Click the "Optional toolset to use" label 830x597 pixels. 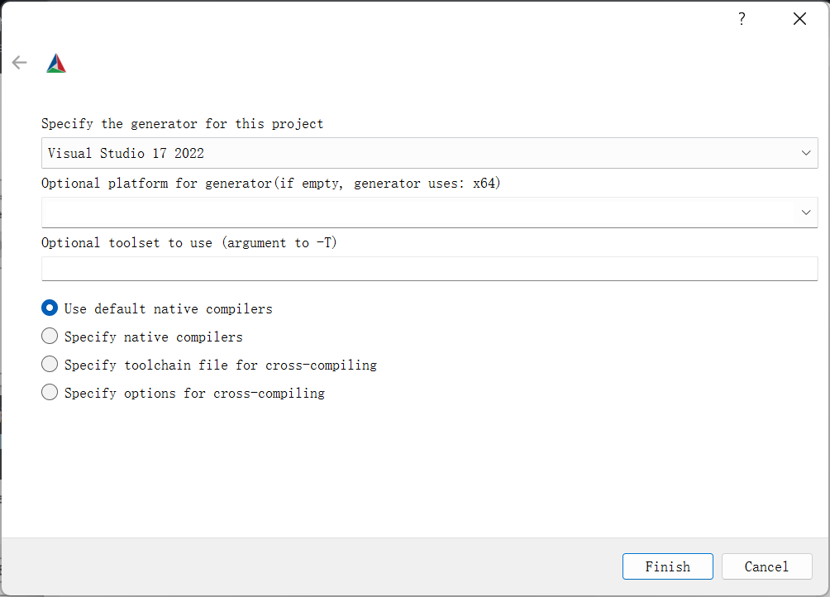[189, 243]
